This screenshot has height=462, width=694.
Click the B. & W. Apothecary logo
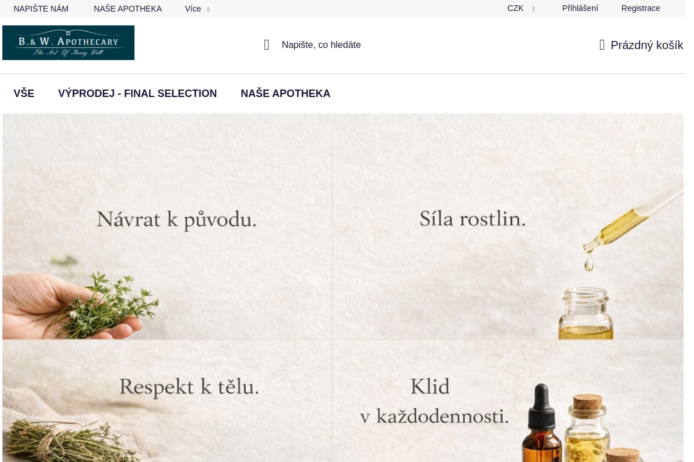pos(68,43)
